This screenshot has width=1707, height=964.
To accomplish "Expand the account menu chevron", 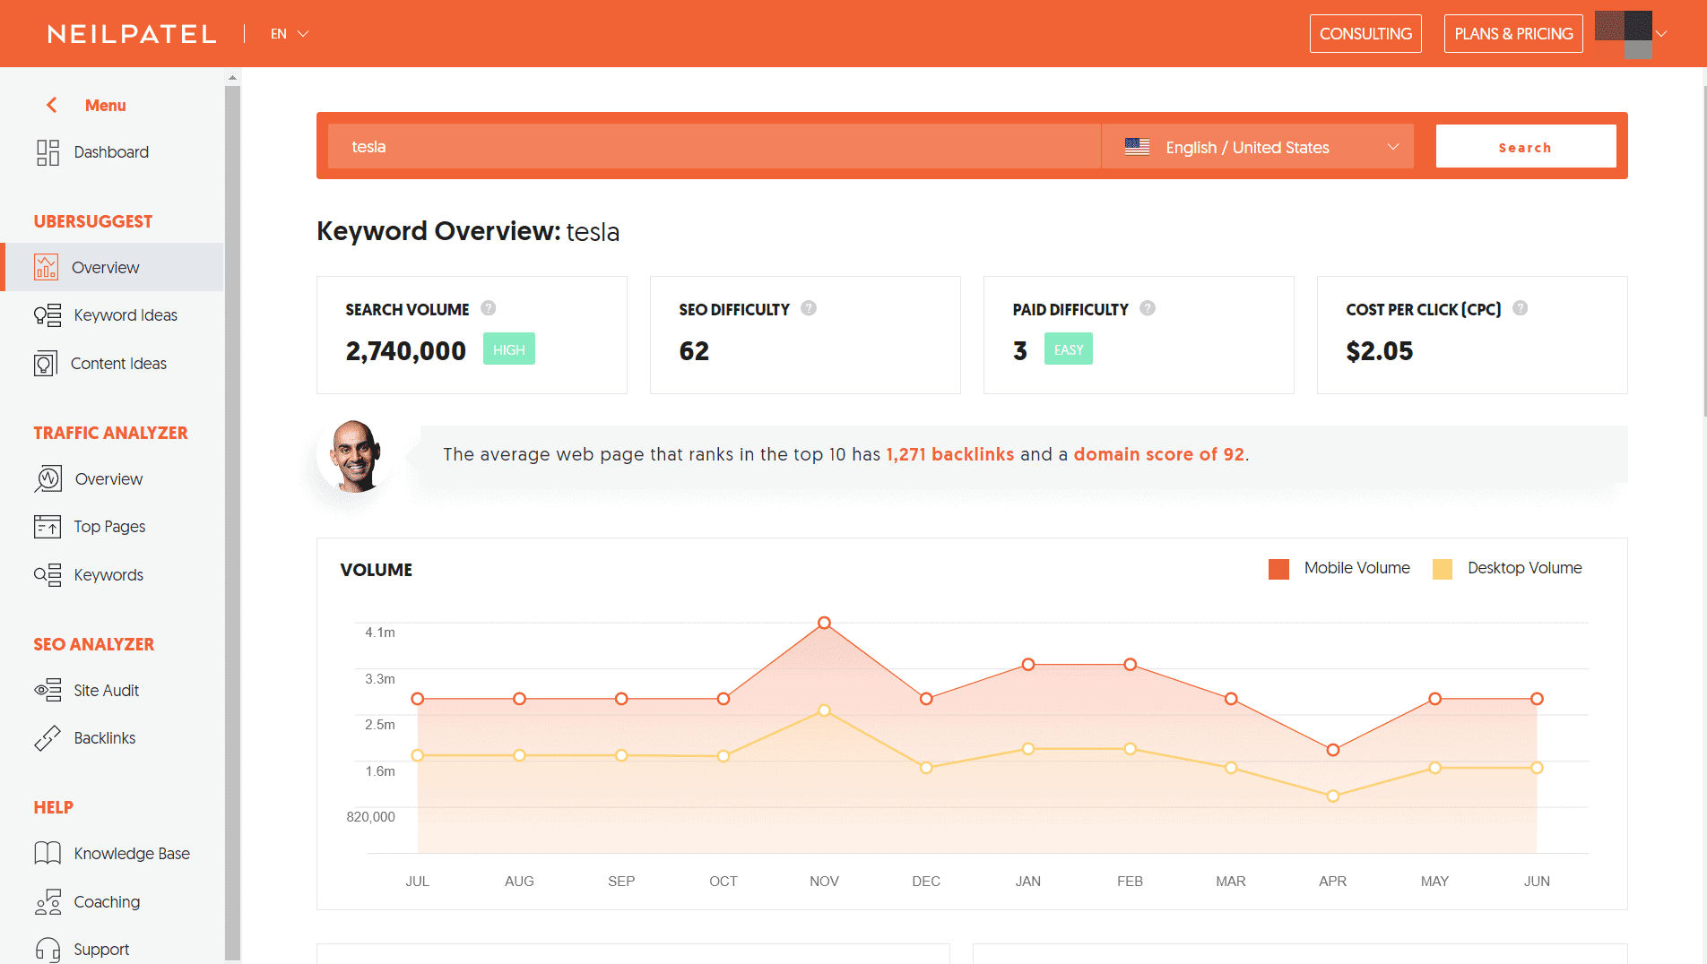I will (x=1661, y=34).
